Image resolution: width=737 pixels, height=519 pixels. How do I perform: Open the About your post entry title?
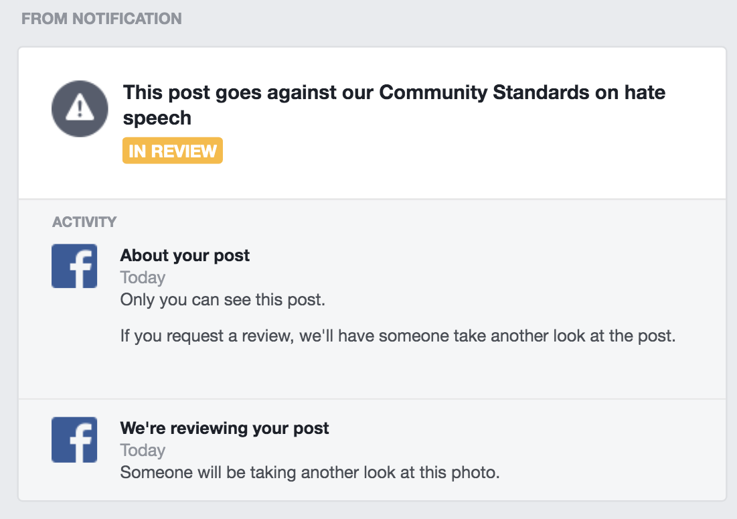coord(185,256)
